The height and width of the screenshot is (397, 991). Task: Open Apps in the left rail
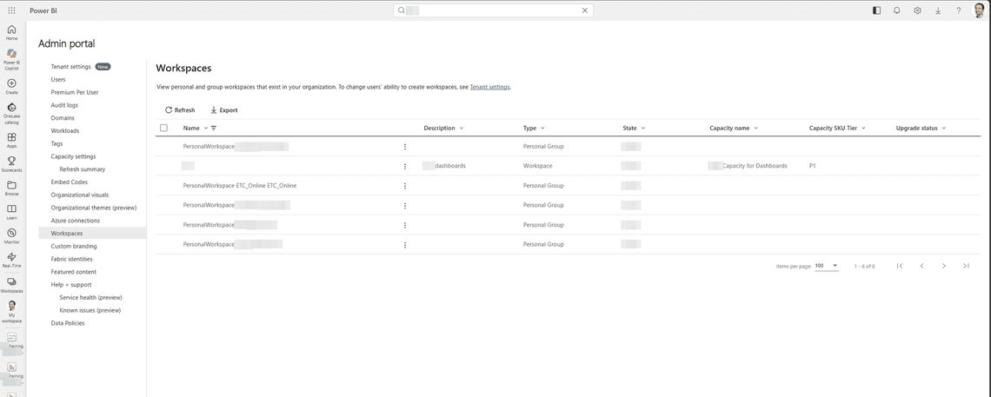coord(11,140)
